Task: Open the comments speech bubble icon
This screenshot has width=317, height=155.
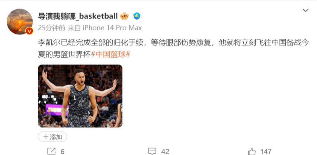Action: coord(152,151)
